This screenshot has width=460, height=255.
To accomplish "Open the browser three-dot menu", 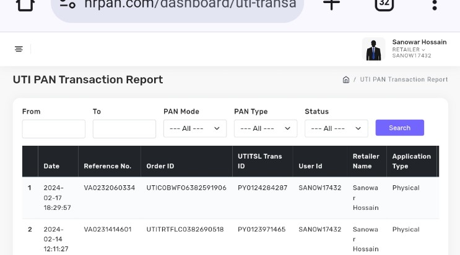I will (435, 5).
